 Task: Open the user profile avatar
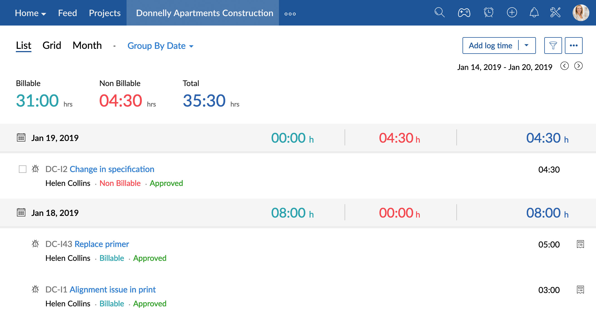(580, 13)
